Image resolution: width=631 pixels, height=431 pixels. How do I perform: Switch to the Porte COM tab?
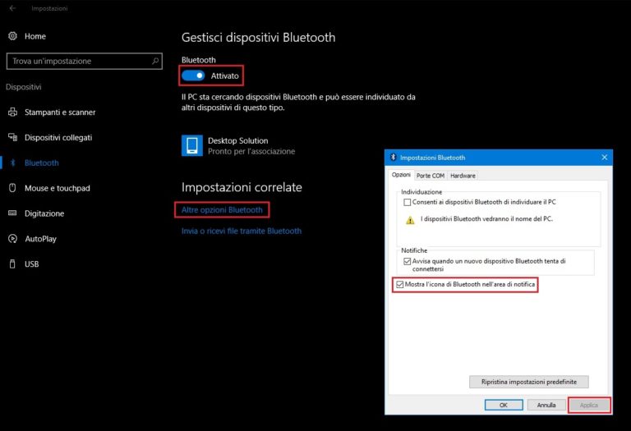point(430,175)
